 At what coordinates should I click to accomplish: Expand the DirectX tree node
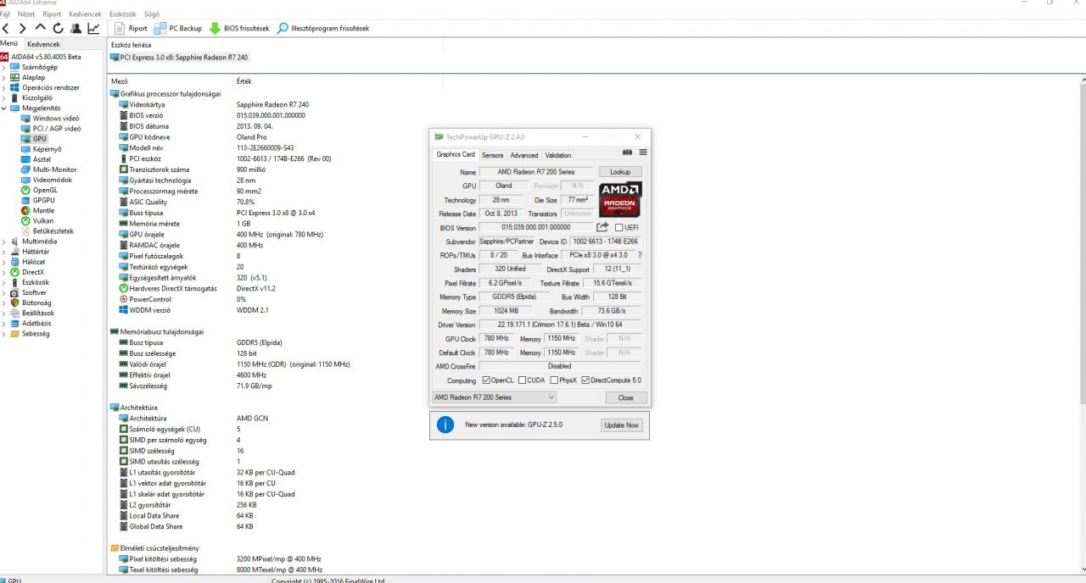click(x=3, y=272)
